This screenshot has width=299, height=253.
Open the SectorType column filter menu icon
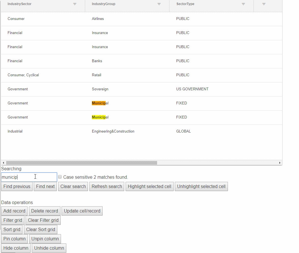pos(243,4)
